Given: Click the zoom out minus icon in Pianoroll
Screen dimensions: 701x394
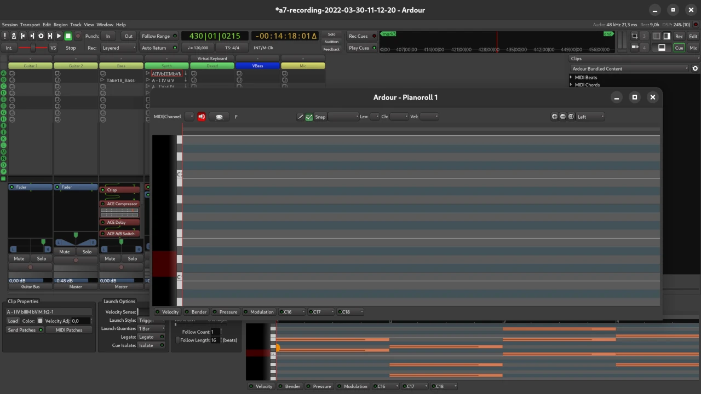Looking at the screenshot, I should 563,117.
